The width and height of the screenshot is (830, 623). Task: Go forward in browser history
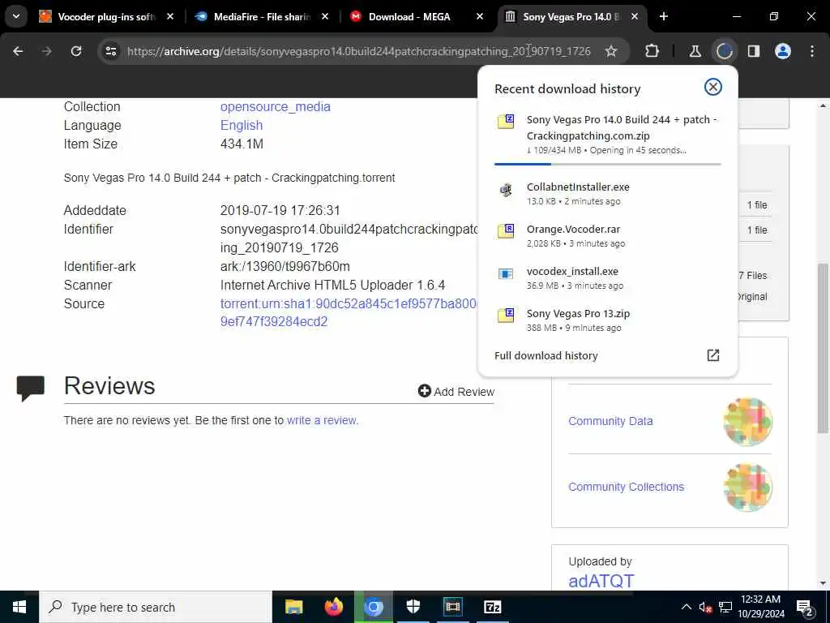[47, 51]
